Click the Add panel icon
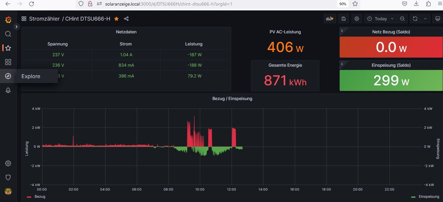Image resolution: width=443 pixels, height=202 pixels. [x=329, y=19]
